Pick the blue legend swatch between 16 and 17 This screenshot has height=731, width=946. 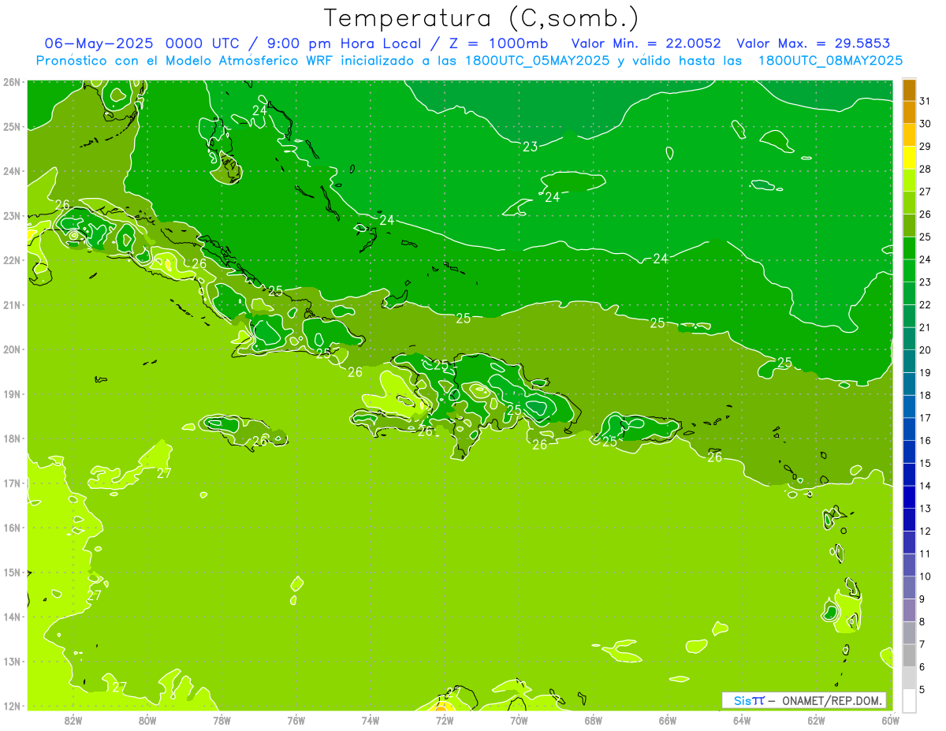pyautogui.click(x=909, y=429)
